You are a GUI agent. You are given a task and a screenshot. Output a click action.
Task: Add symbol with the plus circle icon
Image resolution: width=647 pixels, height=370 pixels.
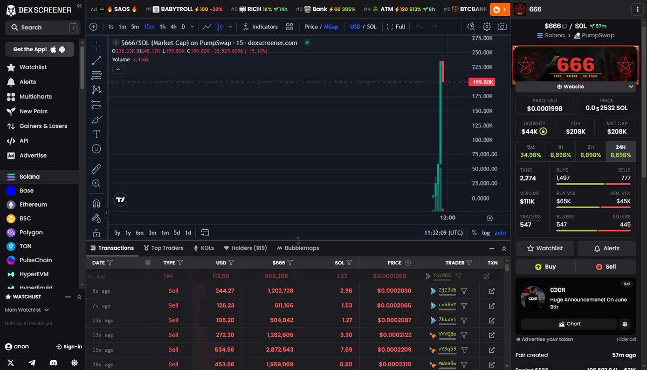(x=93, y=26)
